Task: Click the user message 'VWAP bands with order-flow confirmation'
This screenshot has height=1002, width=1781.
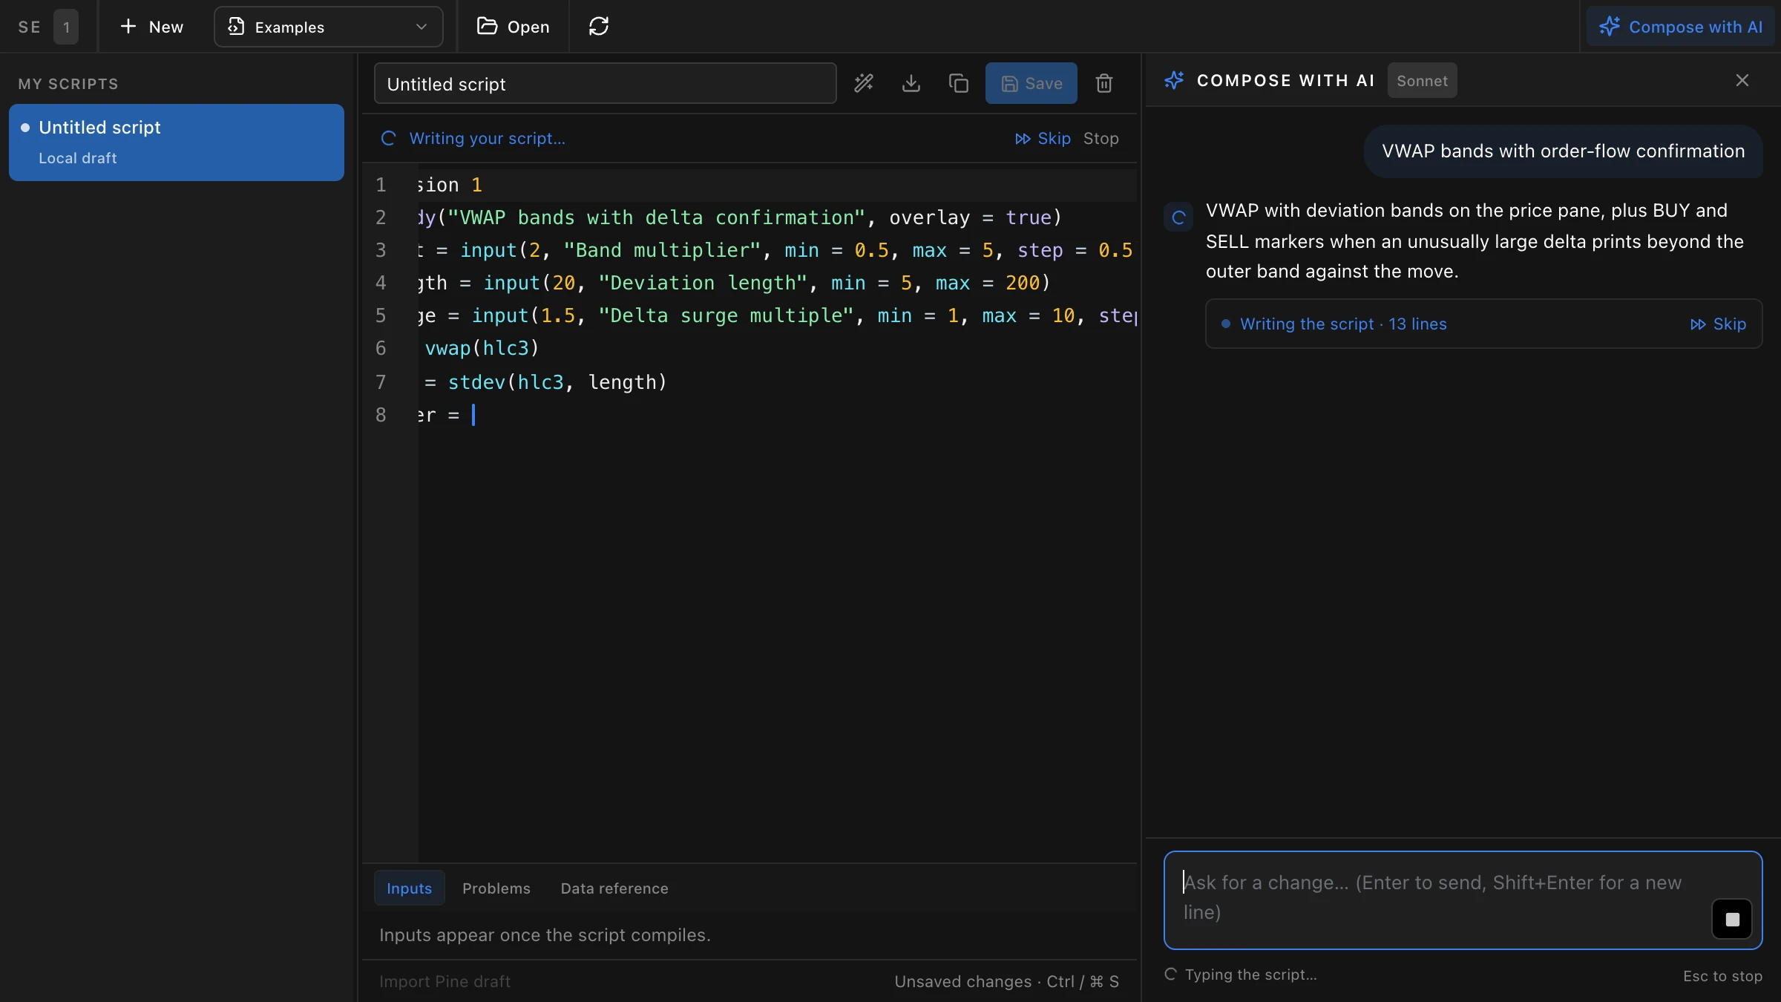Action: [x=1563, y=151]
